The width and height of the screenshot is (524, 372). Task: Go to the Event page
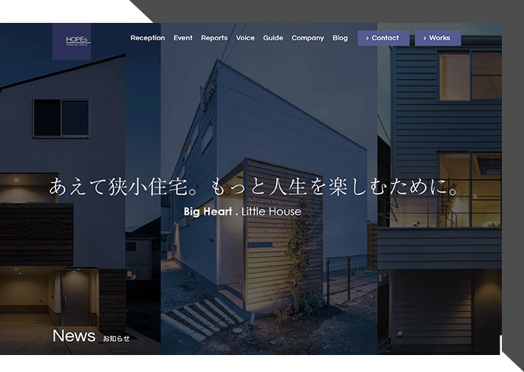(x=183, y=38)
